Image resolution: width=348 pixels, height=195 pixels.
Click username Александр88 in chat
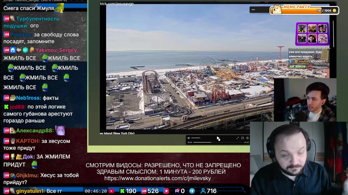[35, 131]
